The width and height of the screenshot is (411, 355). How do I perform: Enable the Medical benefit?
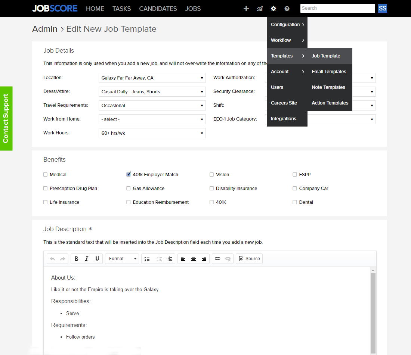(x=45, y=174)
